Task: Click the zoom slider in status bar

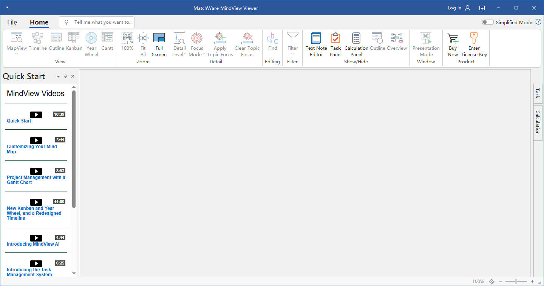Action: 516,281
